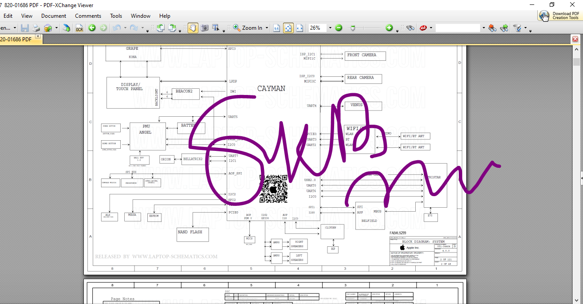The height and width of the screenshot is (304, 583).
Task: Click Download PDF Creation Tools button
Action: [559, 16]
